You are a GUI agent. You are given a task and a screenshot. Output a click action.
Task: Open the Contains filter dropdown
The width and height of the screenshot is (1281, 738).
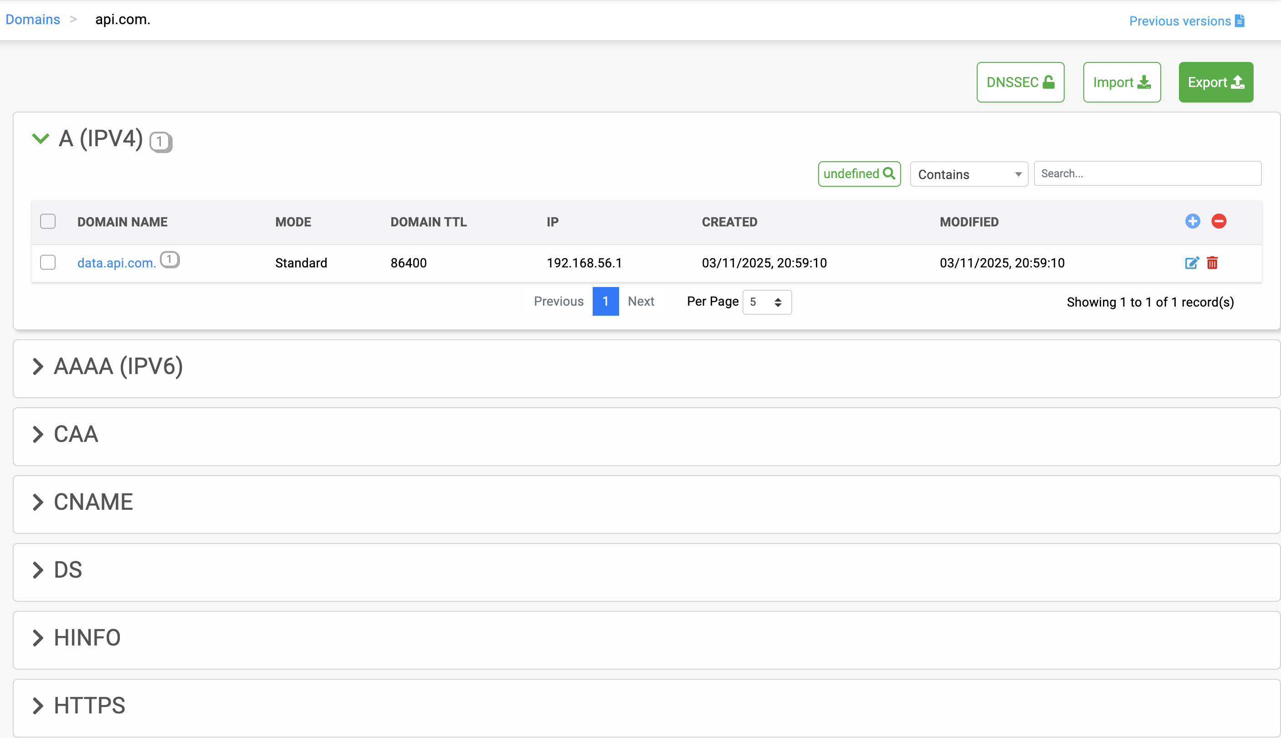coord(968,174)
